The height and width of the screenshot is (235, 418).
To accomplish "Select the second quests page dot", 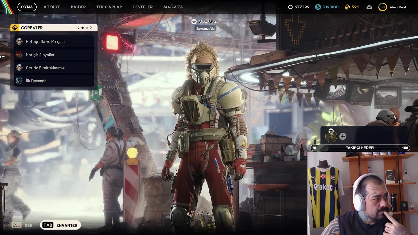I will coord(87,28).
